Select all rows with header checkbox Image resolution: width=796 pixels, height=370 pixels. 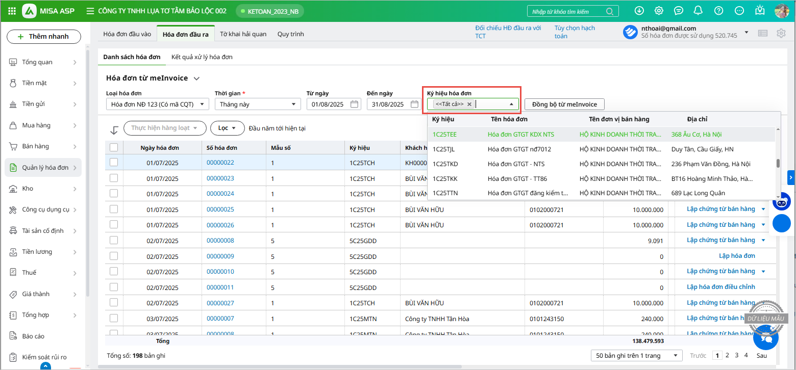[114, 148]
